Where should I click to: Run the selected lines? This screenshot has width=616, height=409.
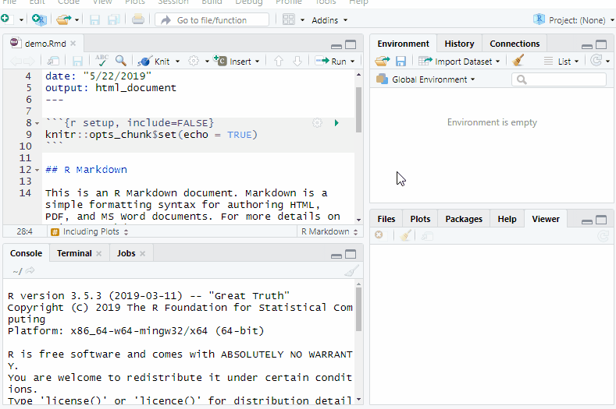pos(331,62)
